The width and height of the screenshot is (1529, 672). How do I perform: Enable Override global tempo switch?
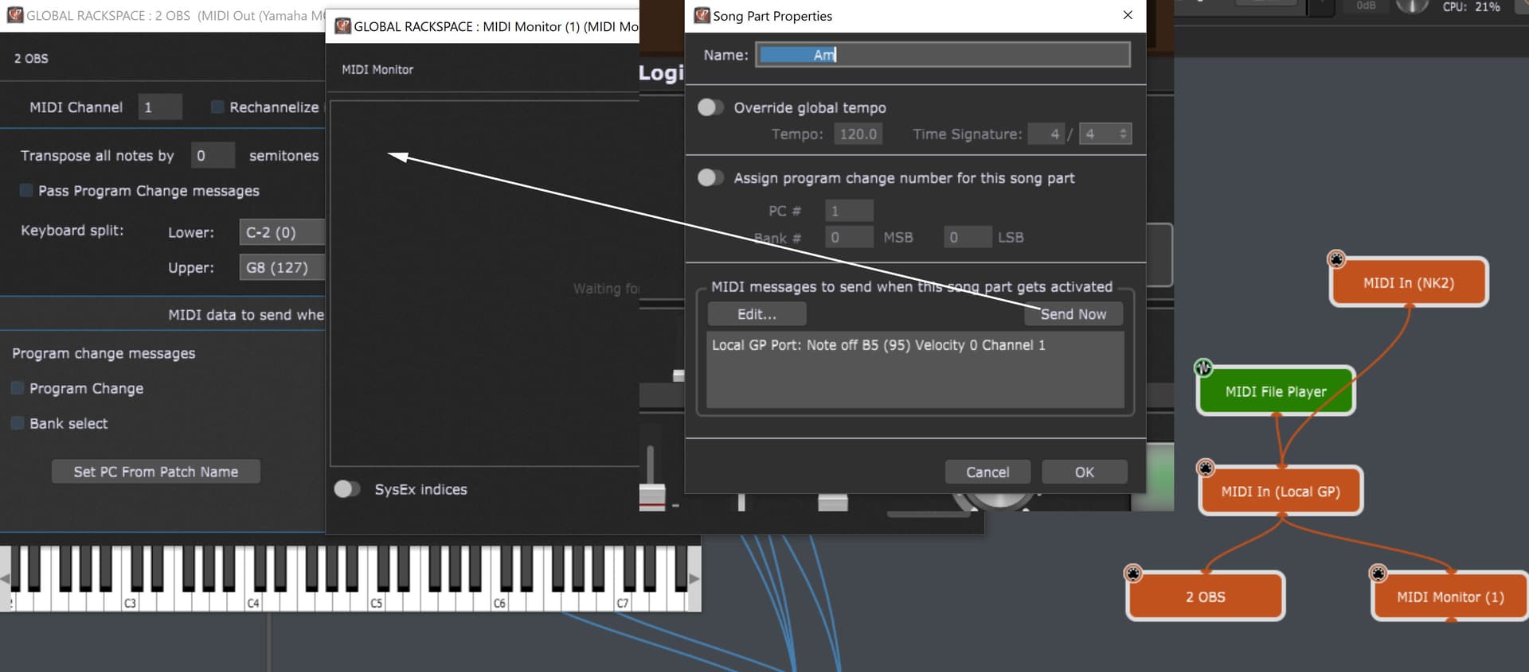tap(710, 107)
